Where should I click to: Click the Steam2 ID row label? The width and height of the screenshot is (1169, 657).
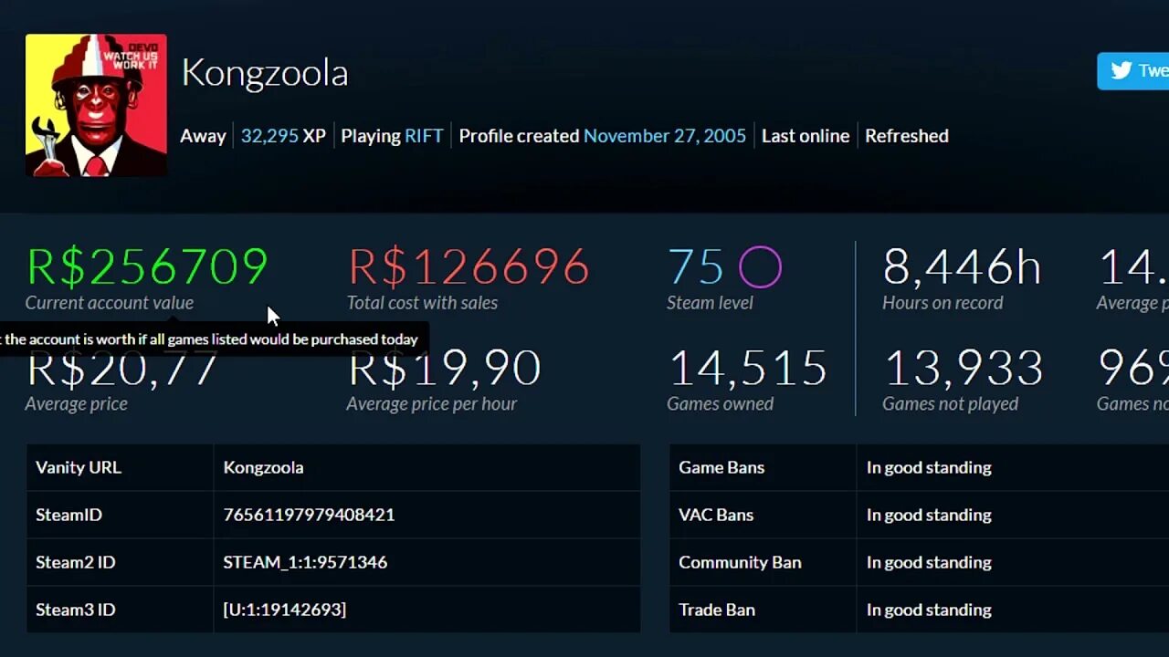click(x=75, y=562)
